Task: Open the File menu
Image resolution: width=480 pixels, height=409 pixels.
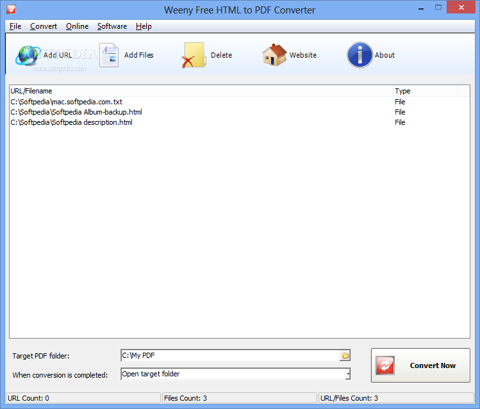Action: pyautogui.click(x=15, y=26)
